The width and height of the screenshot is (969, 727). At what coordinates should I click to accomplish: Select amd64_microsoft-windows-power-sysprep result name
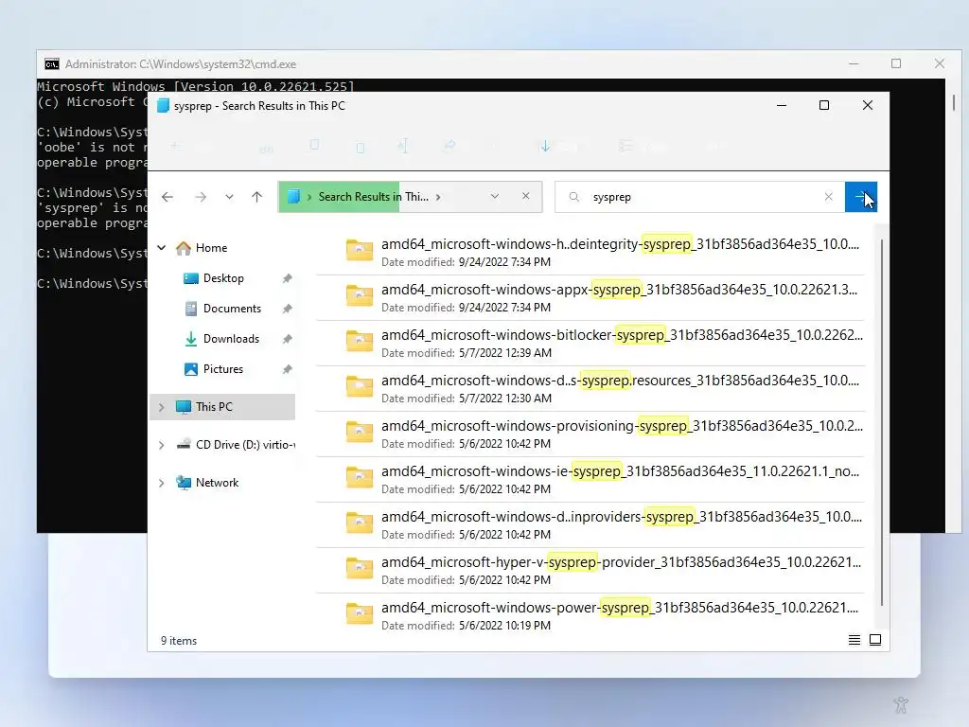(x=620, y=608)
